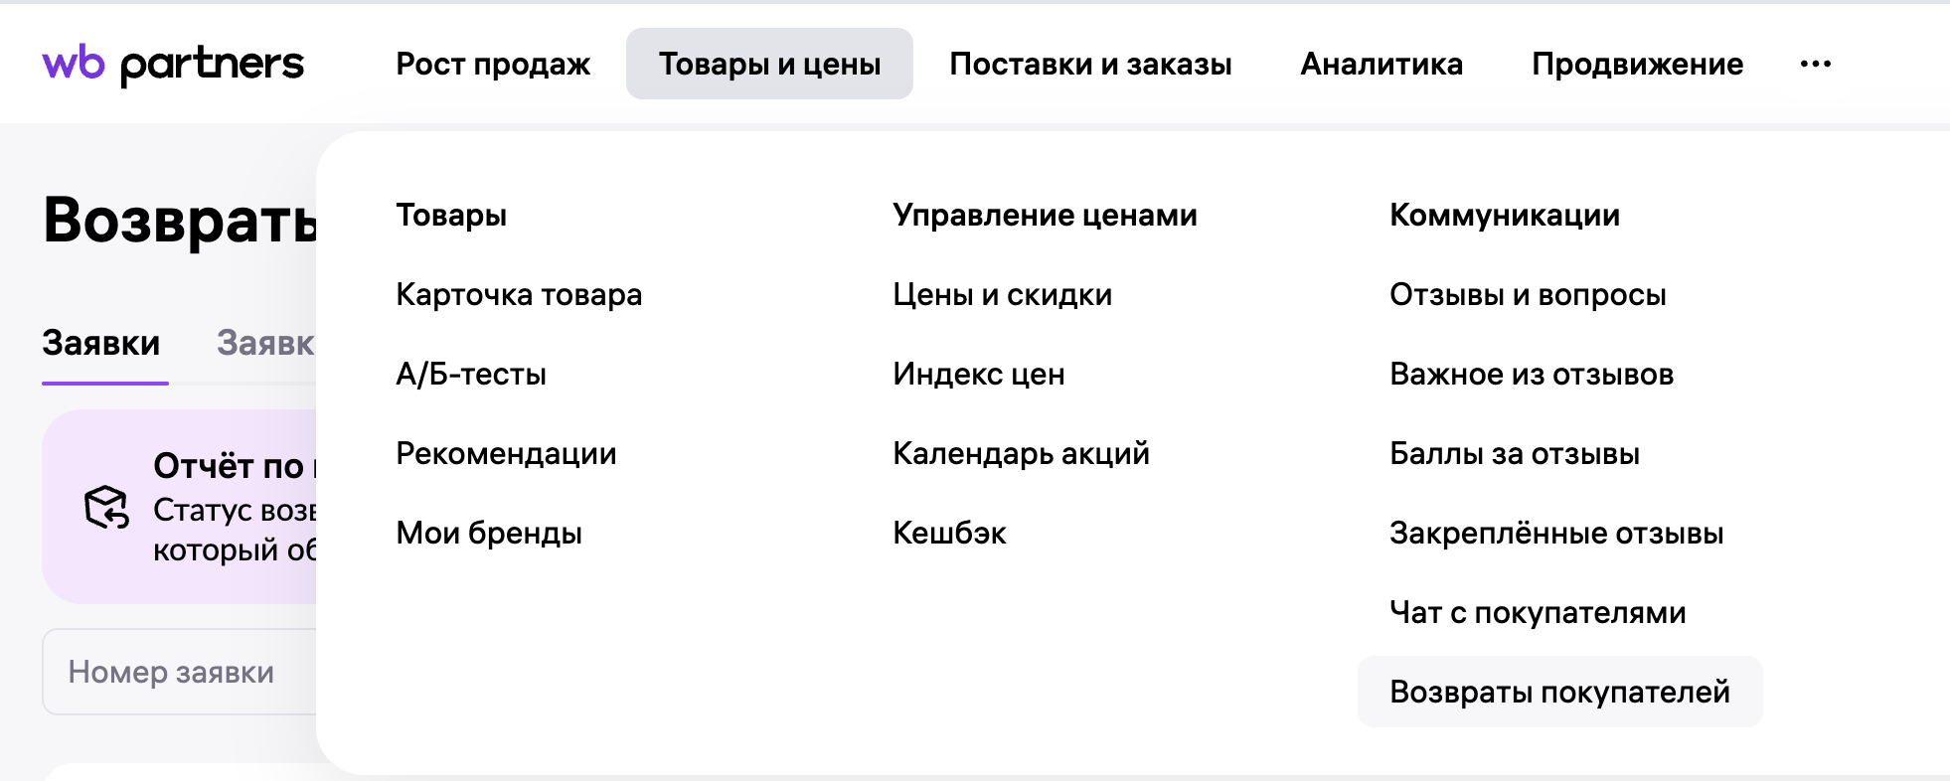Image resolution: width=1950 pixels, height=781 pixels.
Task: Click the wb partners logo
Action: click(173, 64)
